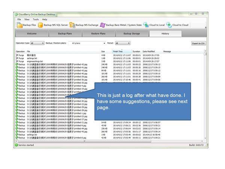The image size is (225, 169).
Task: Click the 266 KB size cell
Action: (x=104, y=131)
